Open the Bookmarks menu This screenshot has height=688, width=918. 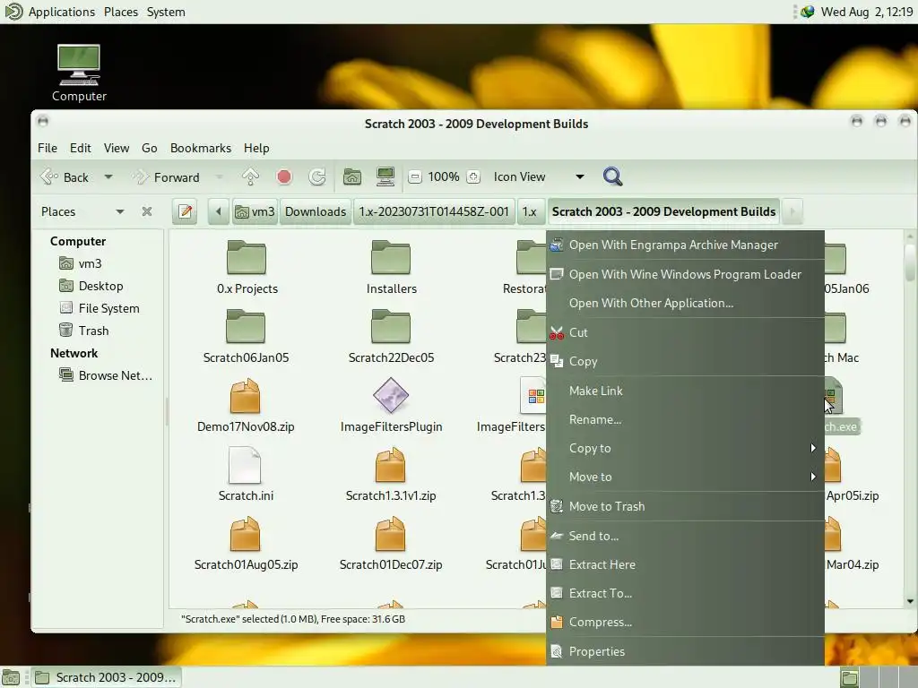click(200, 148)
